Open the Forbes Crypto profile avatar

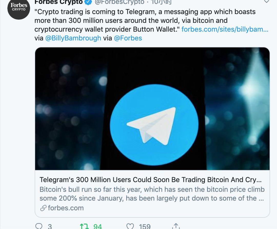(18, 8)
